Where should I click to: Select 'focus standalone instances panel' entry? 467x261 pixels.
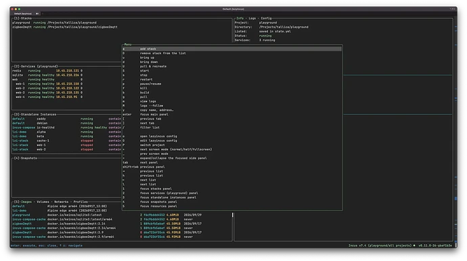[232, 197]
